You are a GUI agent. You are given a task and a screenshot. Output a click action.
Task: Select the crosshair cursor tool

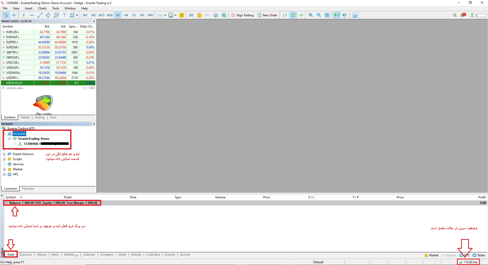coord(14,15)
